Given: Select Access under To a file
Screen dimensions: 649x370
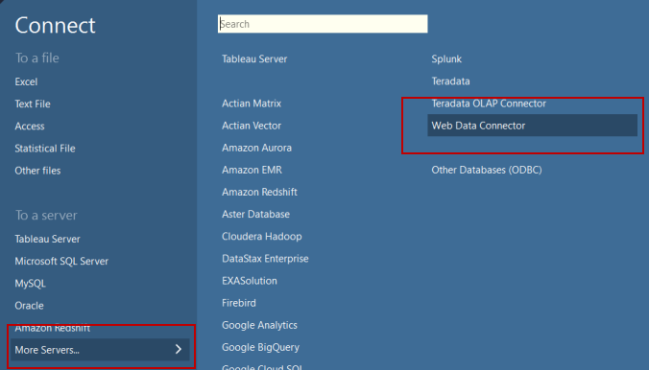Looking at the screenshot, I should [30, 127].
